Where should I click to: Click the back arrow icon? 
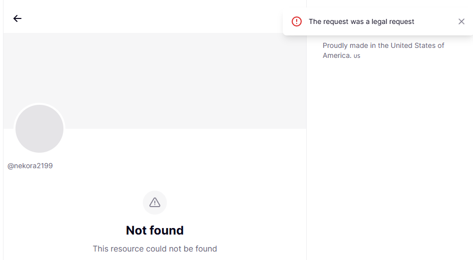(17, 18)
